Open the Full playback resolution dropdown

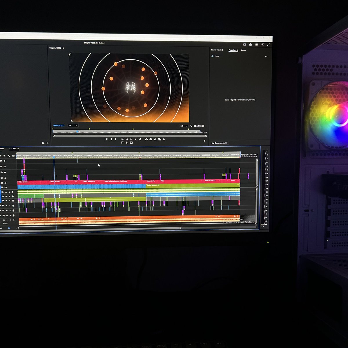184,126
